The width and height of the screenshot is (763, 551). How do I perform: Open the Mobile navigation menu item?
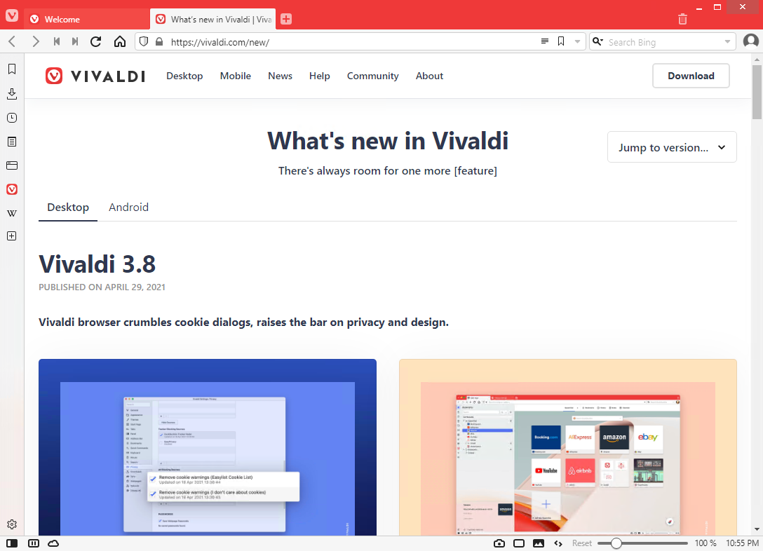click(236, 76)
